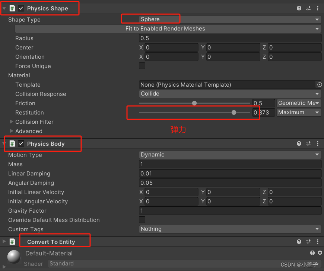
Task: Click the Mass value input field
Action: [x=230, y=164]
